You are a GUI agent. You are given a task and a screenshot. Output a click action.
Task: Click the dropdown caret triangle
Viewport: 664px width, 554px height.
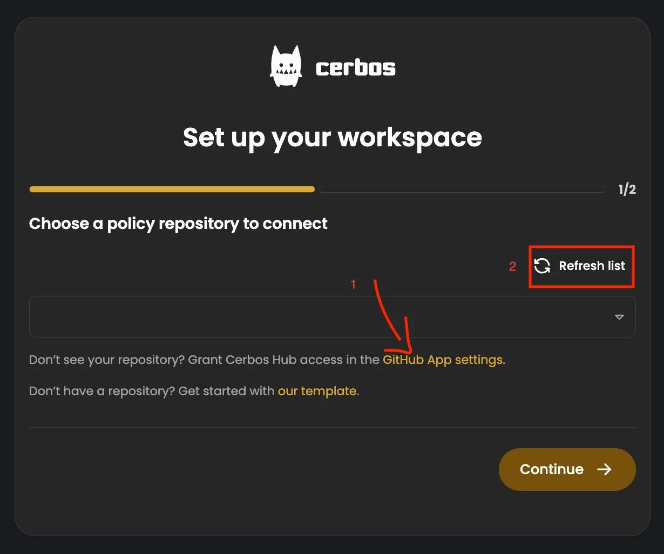(619, 317)
